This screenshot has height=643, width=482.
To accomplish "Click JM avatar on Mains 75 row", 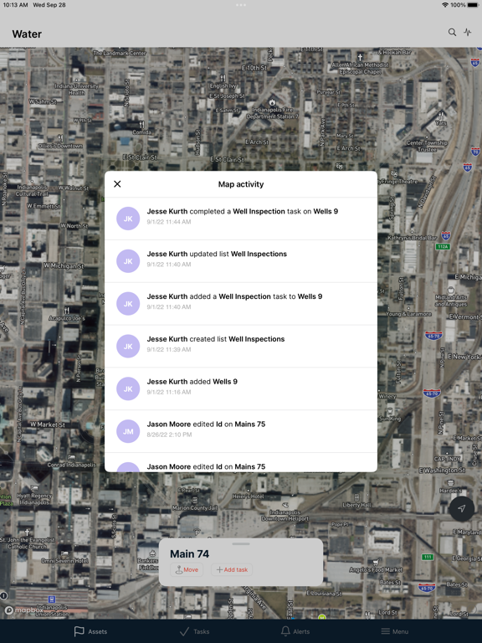I will click(128, 431).
